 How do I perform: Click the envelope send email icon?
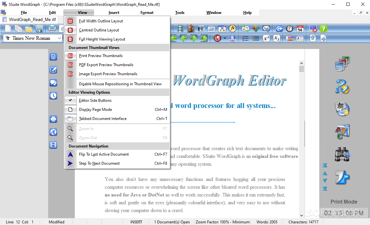pos(266,29)
